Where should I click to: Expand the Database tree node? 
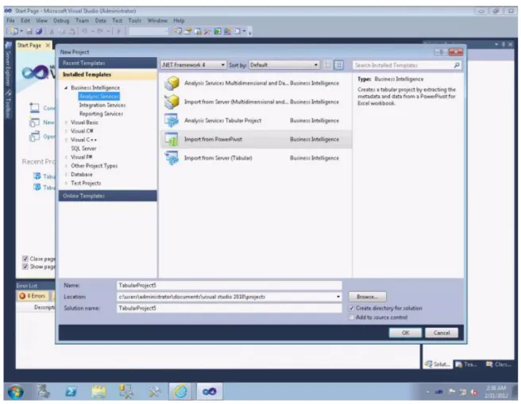[66, 175]
